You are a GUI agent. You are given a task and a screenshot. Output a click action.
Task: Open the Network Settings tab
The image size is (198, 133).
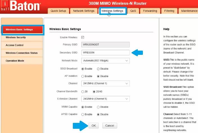(84, 11)
